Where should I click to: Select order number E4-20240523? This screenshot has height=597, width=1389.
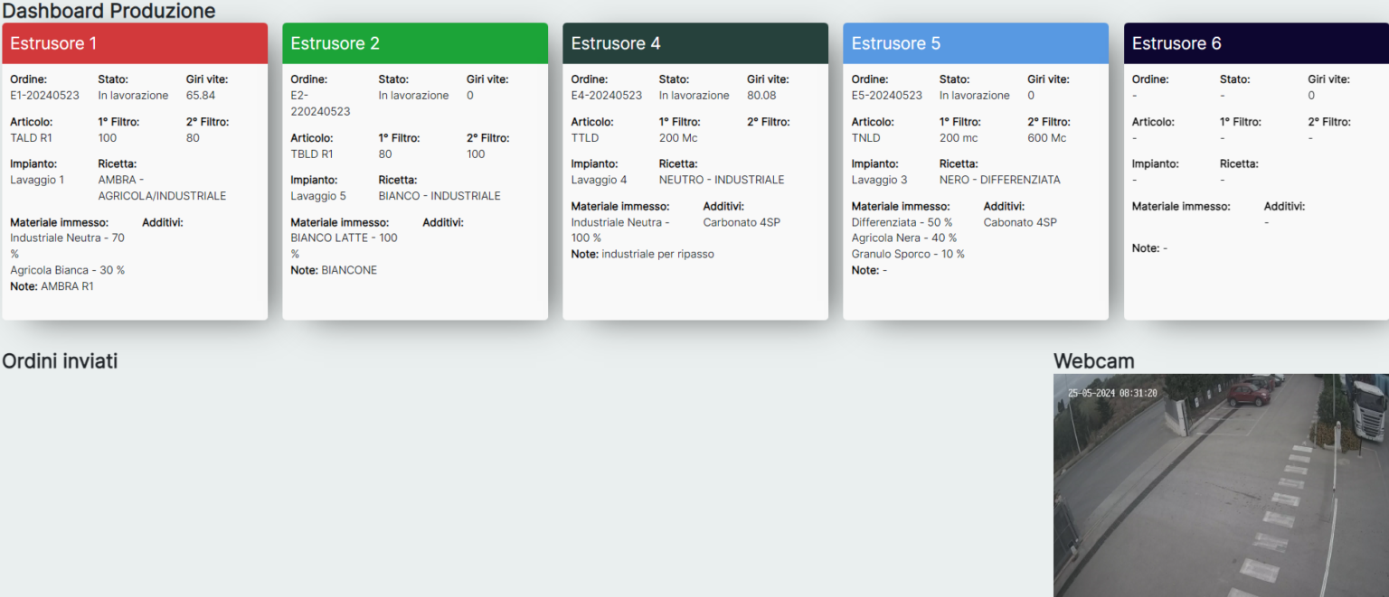[x=607, y=96]
